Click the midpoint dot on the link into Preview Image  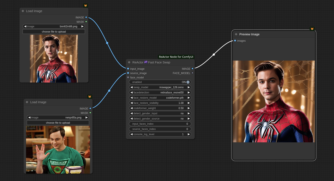(214, 55)
